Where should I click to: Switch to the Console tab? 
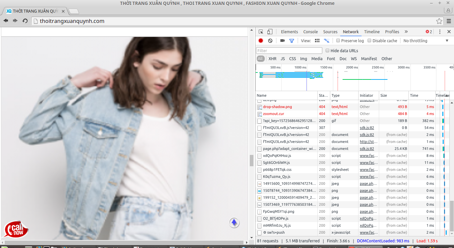click(310, 32)
